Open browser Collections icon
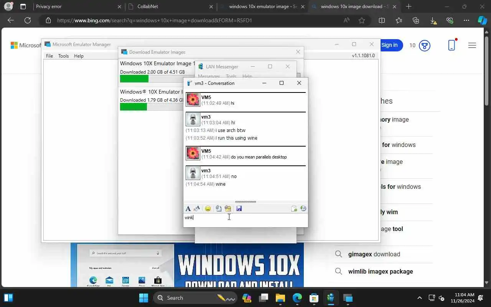Image resolution: width=491 pixels, height=307 pixels. click(x=416, y=20)
